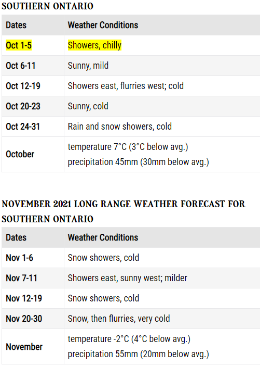
Task: Click 'Showers east, sunny west; milder' text
Action: click(x=127, y=278)
